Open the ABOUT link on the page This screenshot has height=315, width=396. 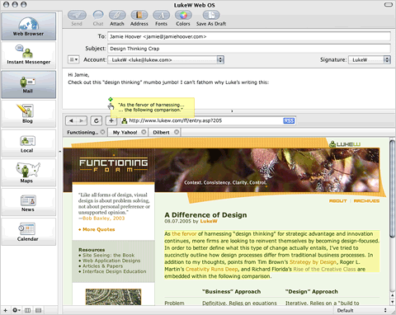[338, 201]
